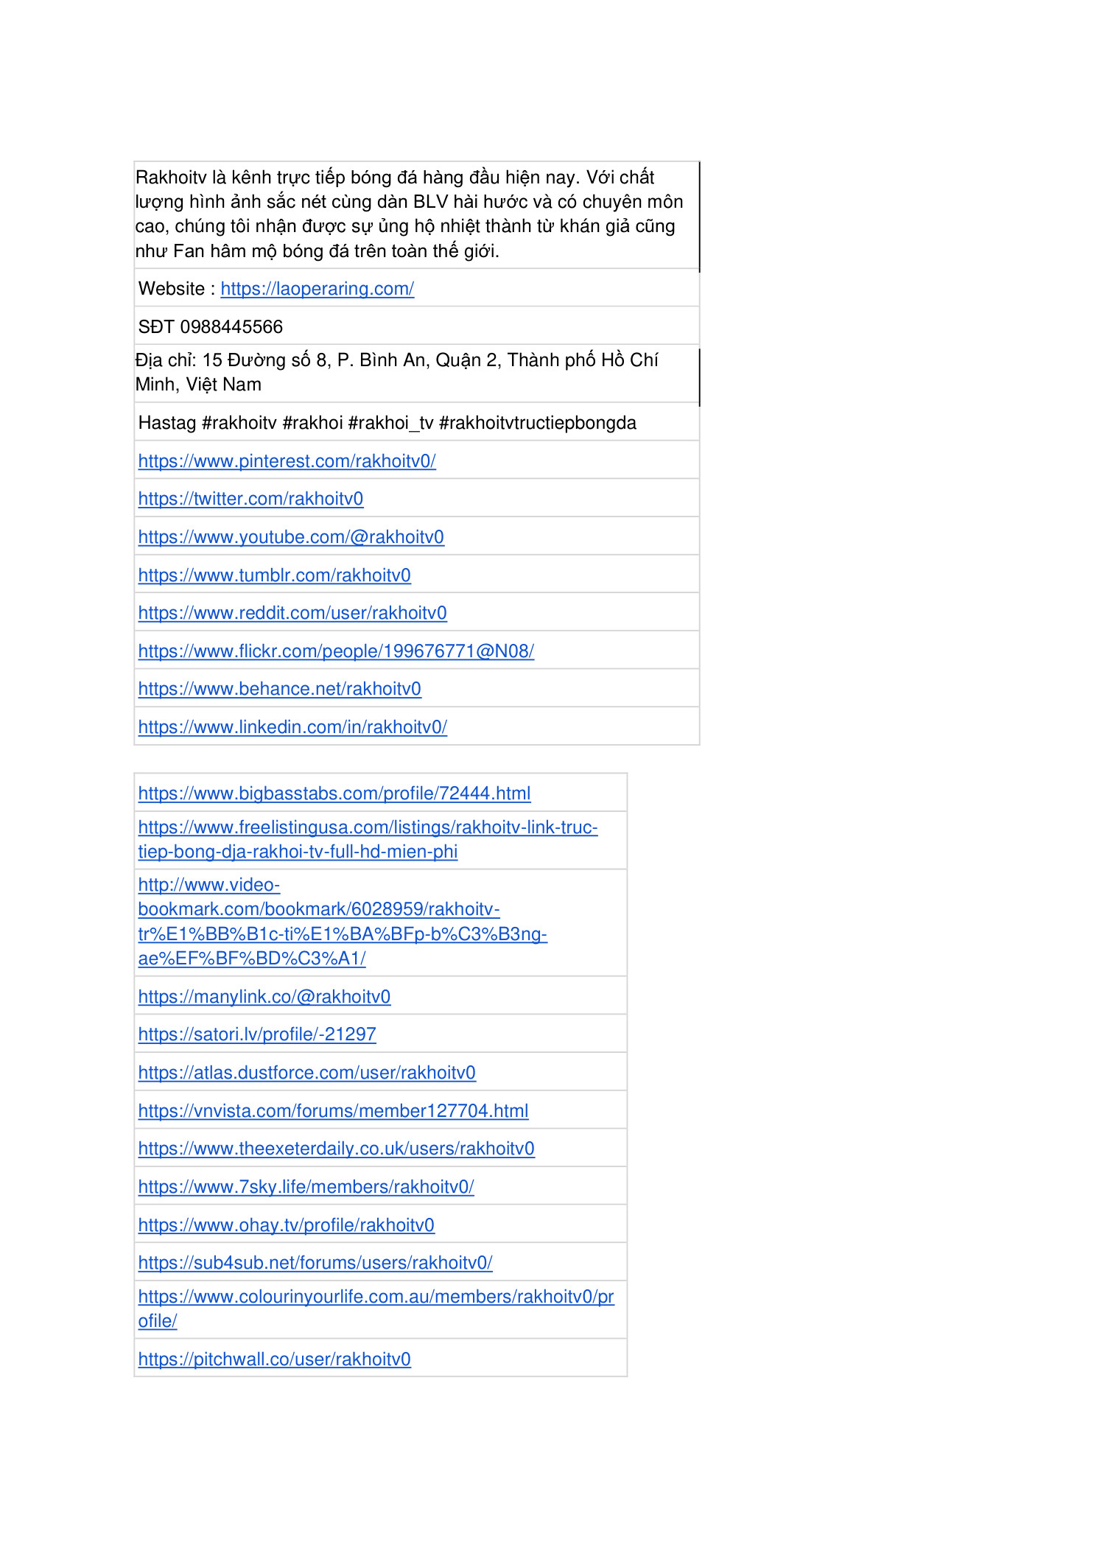Click the theexeterdaily.co.uk users link
The height and width of the screenshot is (1562, 1105).
coord(336,1149)
